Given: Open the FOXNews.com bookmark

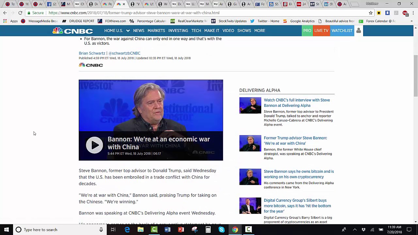Looking at the screenshot, I should [112, 21].
